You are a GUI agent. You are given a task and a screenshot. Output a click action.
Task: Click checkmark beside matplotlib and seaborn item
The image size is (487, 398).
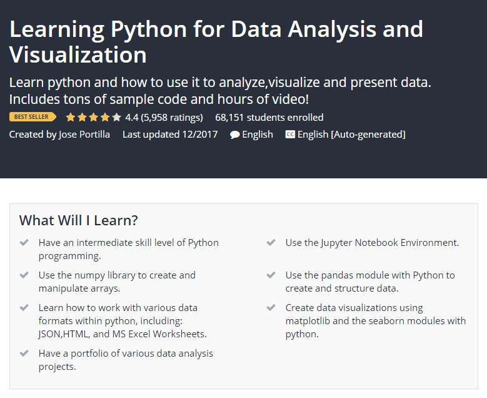pos(271,308)
